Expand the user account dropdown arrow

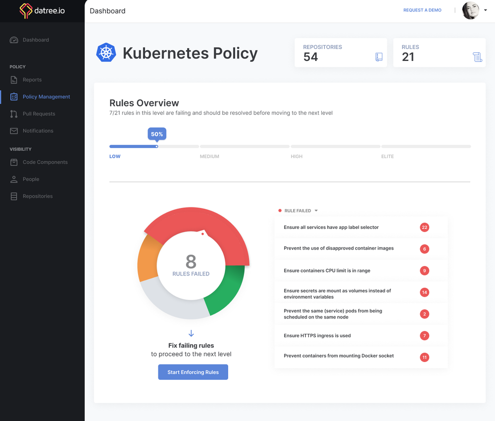pyautogui.click(x=486, y=10)
